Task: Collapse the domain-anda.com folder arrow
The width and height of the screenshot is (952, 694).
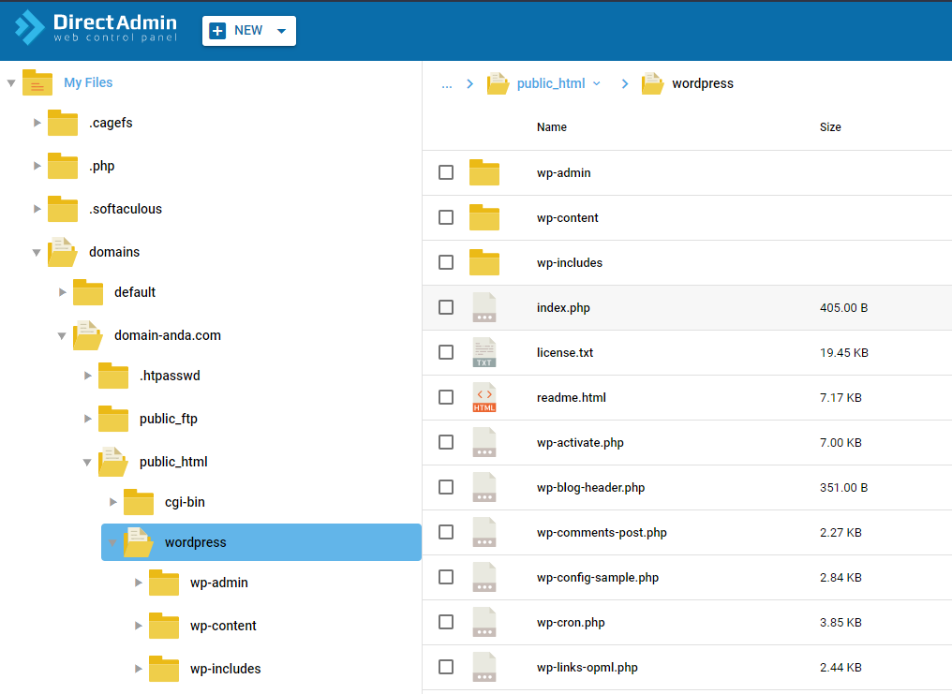Action: click(x=62, y=335)
